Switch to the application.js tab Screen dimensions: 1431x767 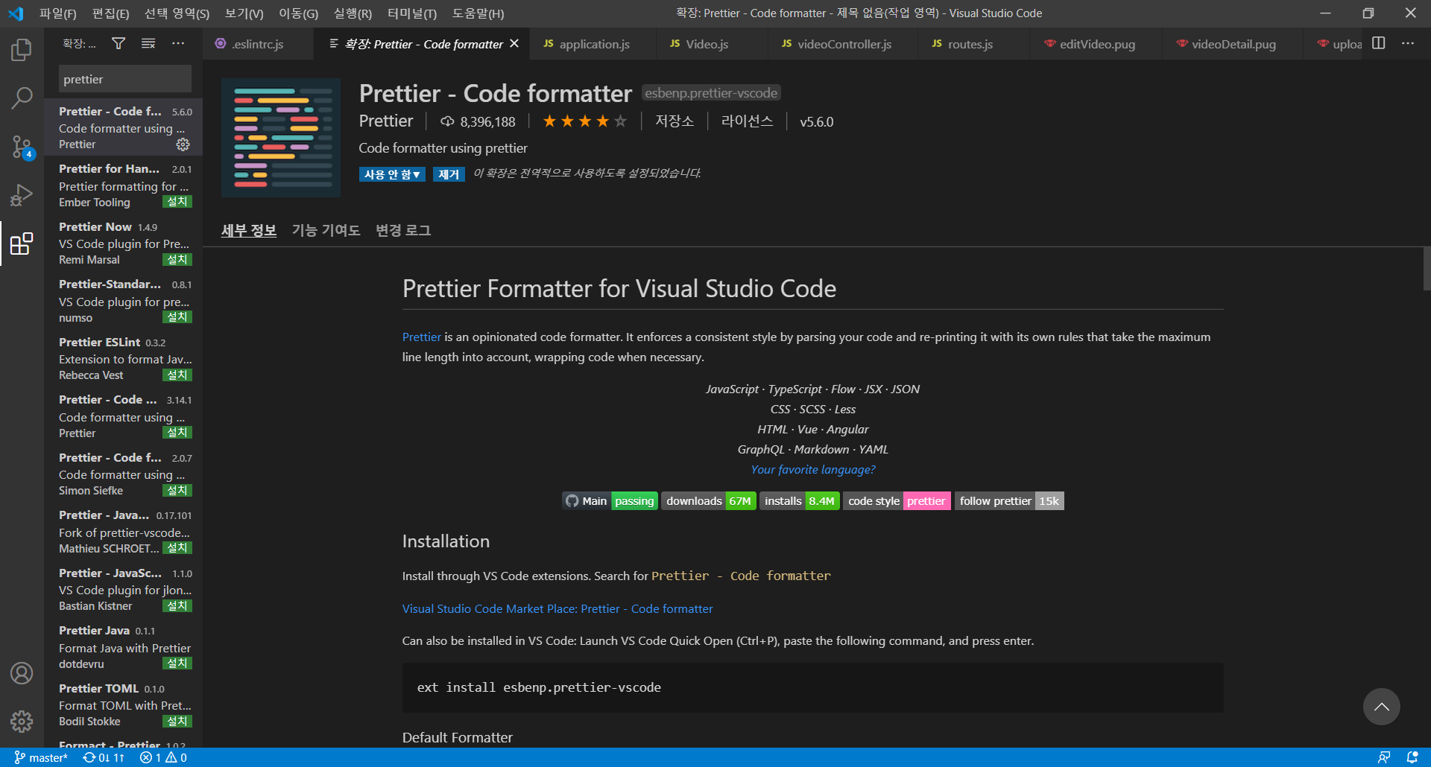(x=594, y=44)
